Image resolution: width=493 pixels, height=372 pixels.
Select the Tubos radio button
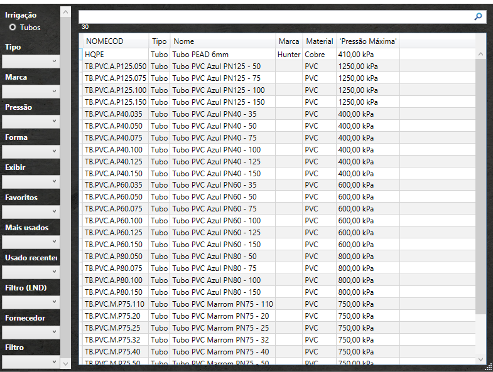click(13, 28)
